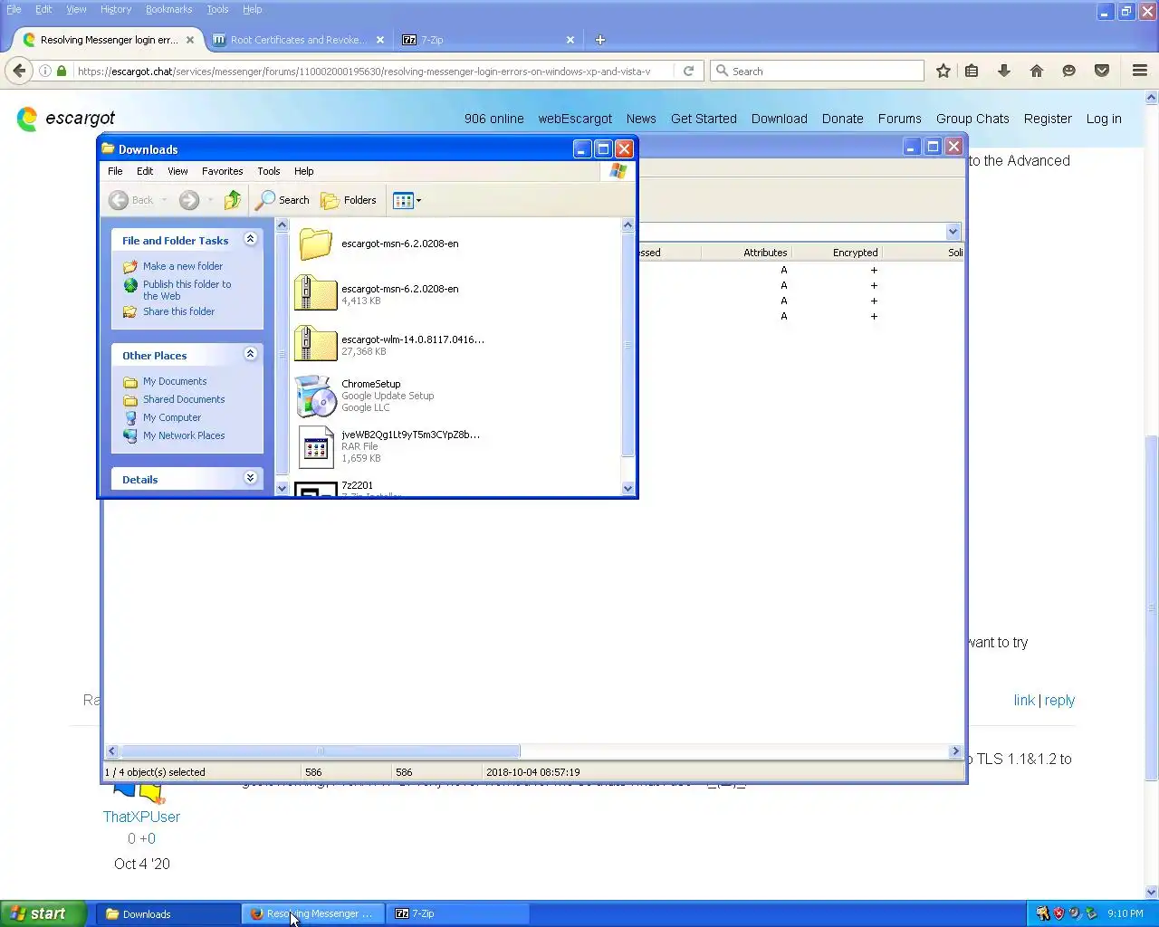Open Firefox downloads arrow icon
The height and width of the screenshot is (927, 1159).
click(x=1004, y=71)
